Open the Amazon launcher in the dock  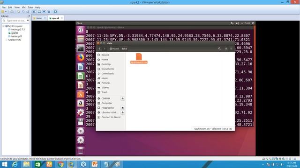coord(81,104)
